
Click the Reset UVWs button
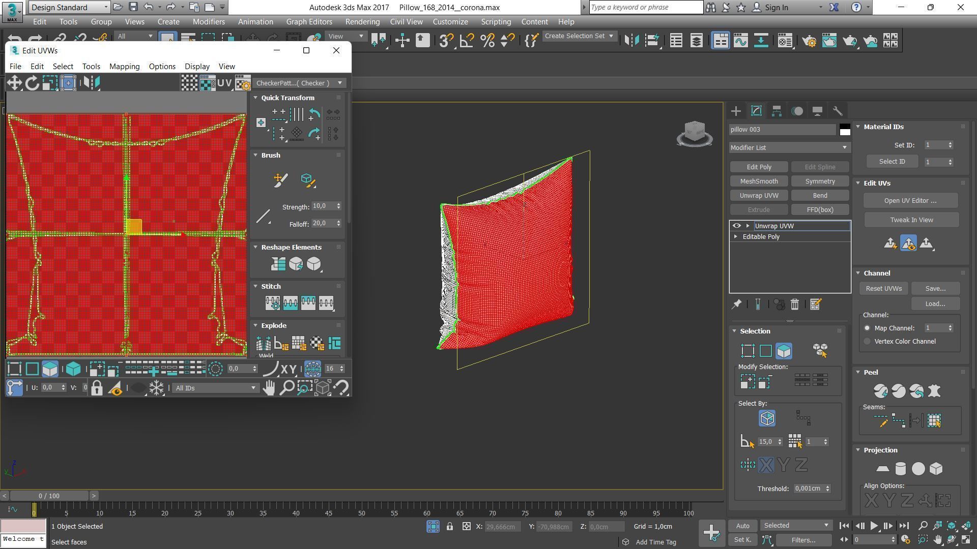point(883,289)
